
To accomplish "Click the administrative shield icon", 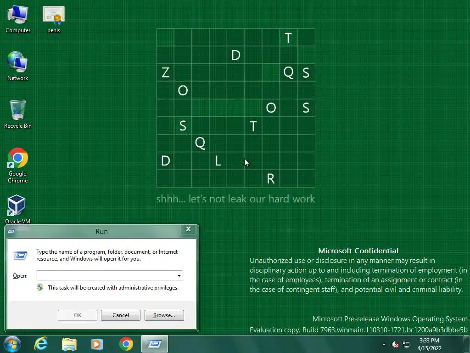I will pos(40,288).
